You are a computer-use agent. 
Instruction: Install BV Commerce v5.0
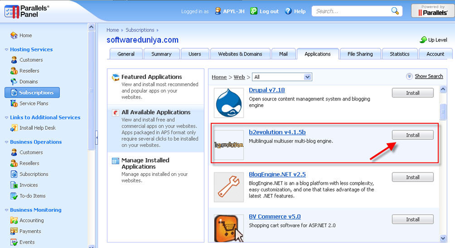click(x=413, y=220)
